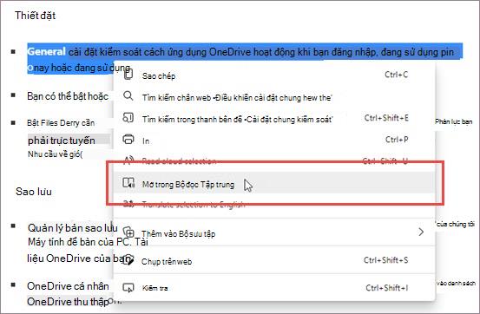Click the text Máy tính để bàn của PC
The image size is (480, 314).
pos(79,242)
